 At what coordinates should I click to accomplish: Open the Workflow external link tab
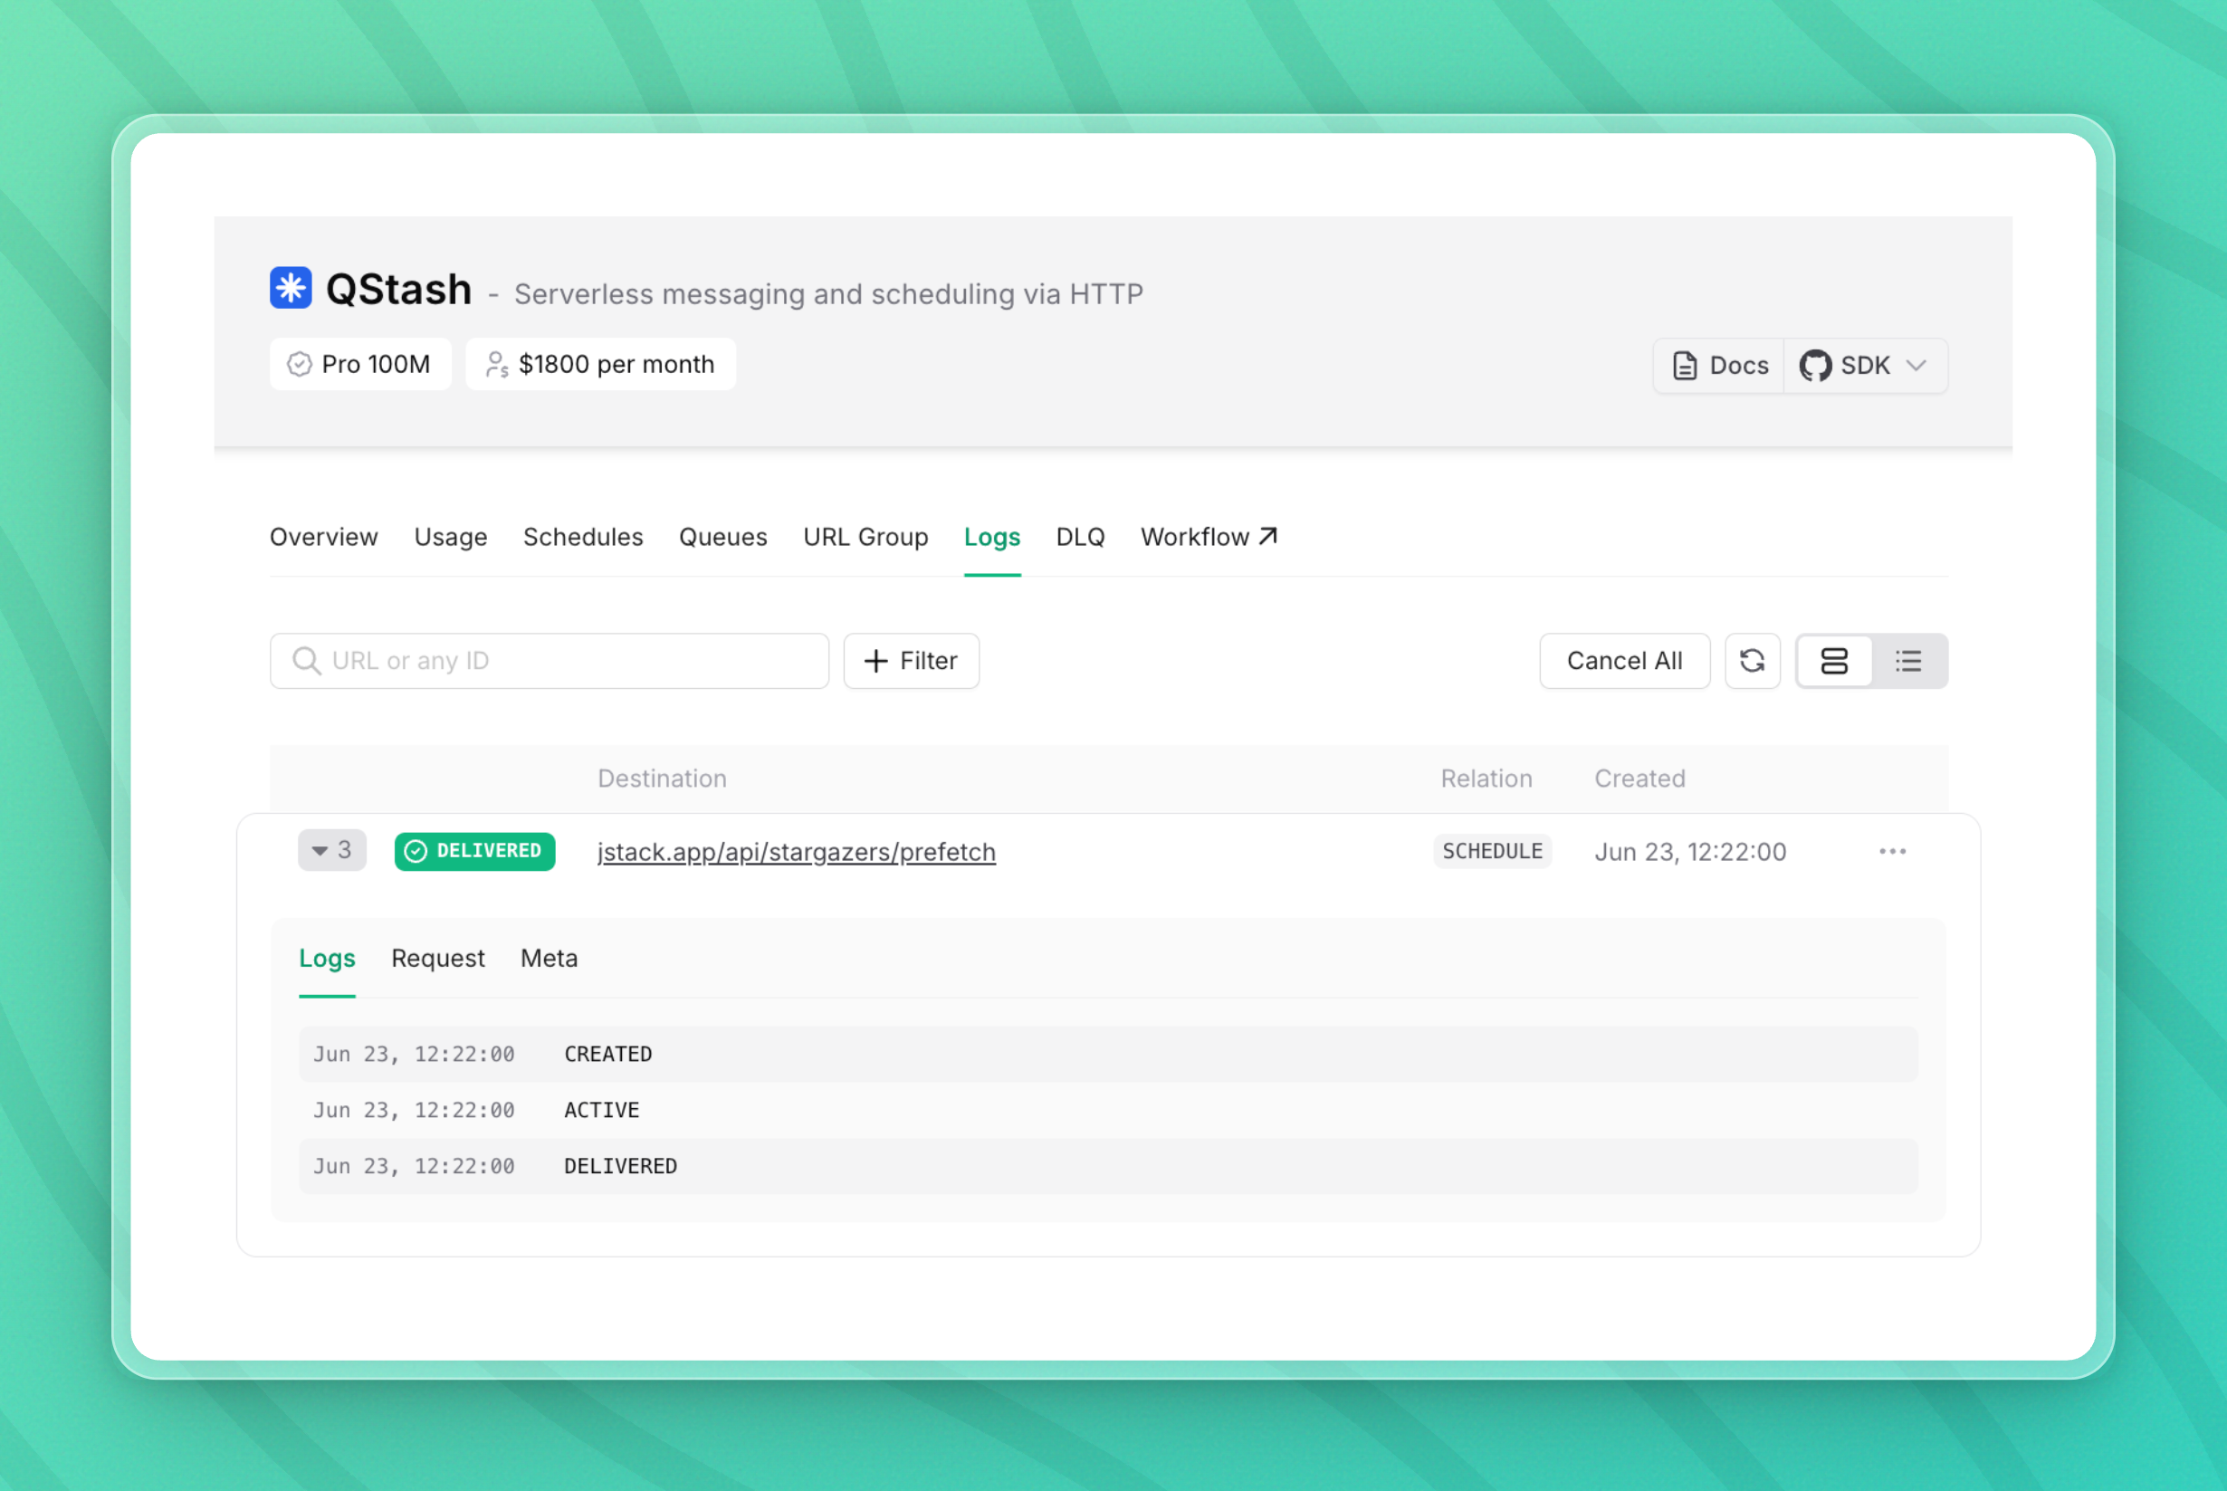pos(1209,537)
